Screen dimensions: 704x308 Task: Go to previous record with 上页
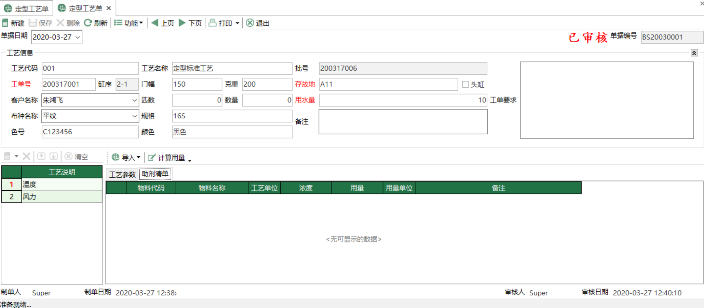163,23
